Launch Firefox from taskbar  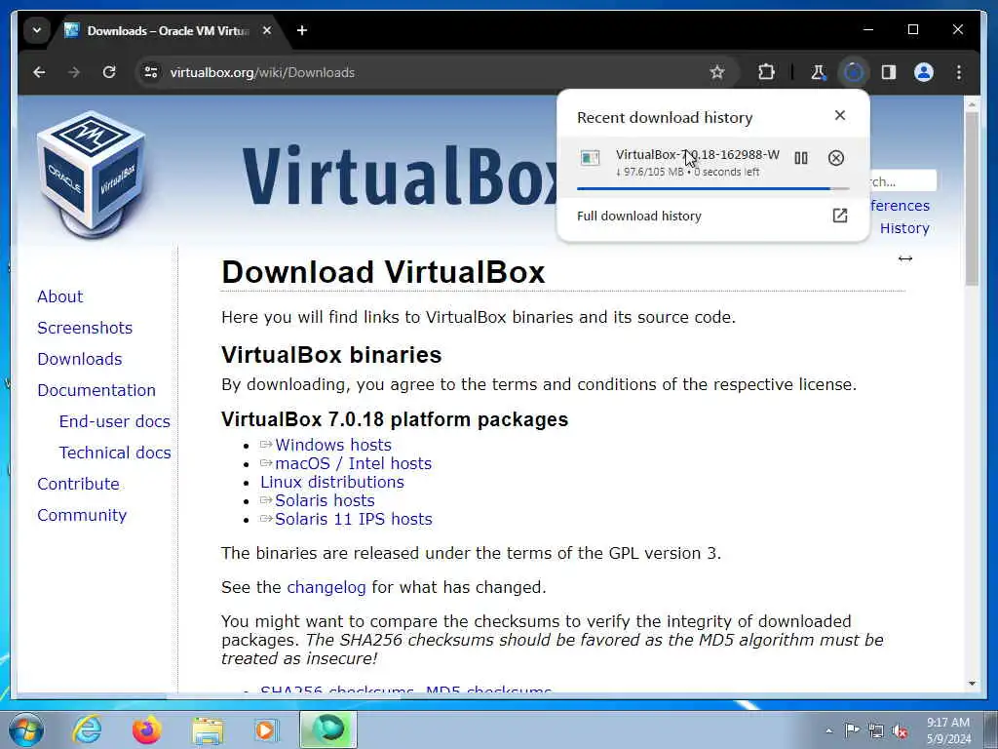pos(146,729)
